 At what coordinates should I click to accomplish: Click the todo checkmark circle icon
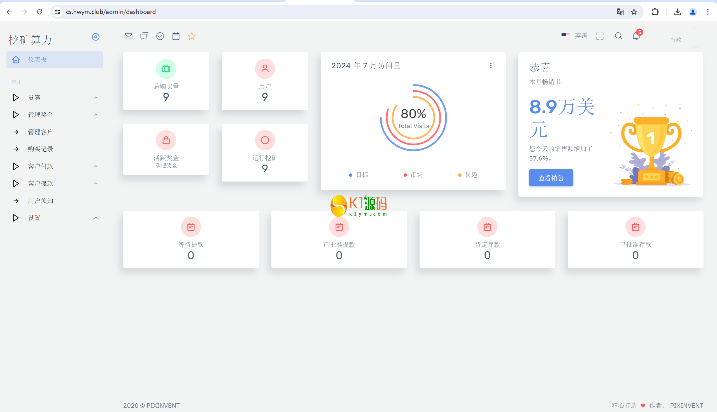pyautogui.click(x=160, y=36)
